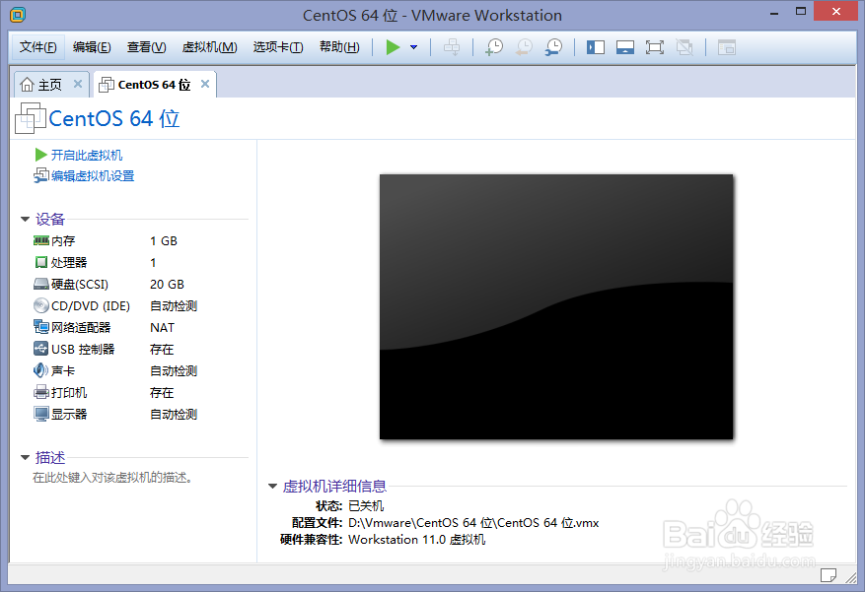Select the CD/DVD (IDE) device row
This screenshot has width=865, height=592.
pos(115,306)
